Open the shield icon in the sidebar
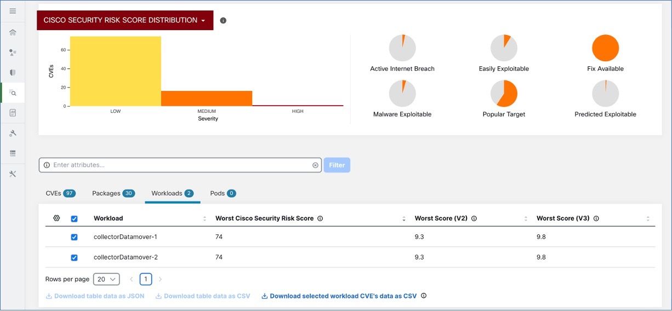This screenshot has height=311, width=672. (x=13, y=72)
